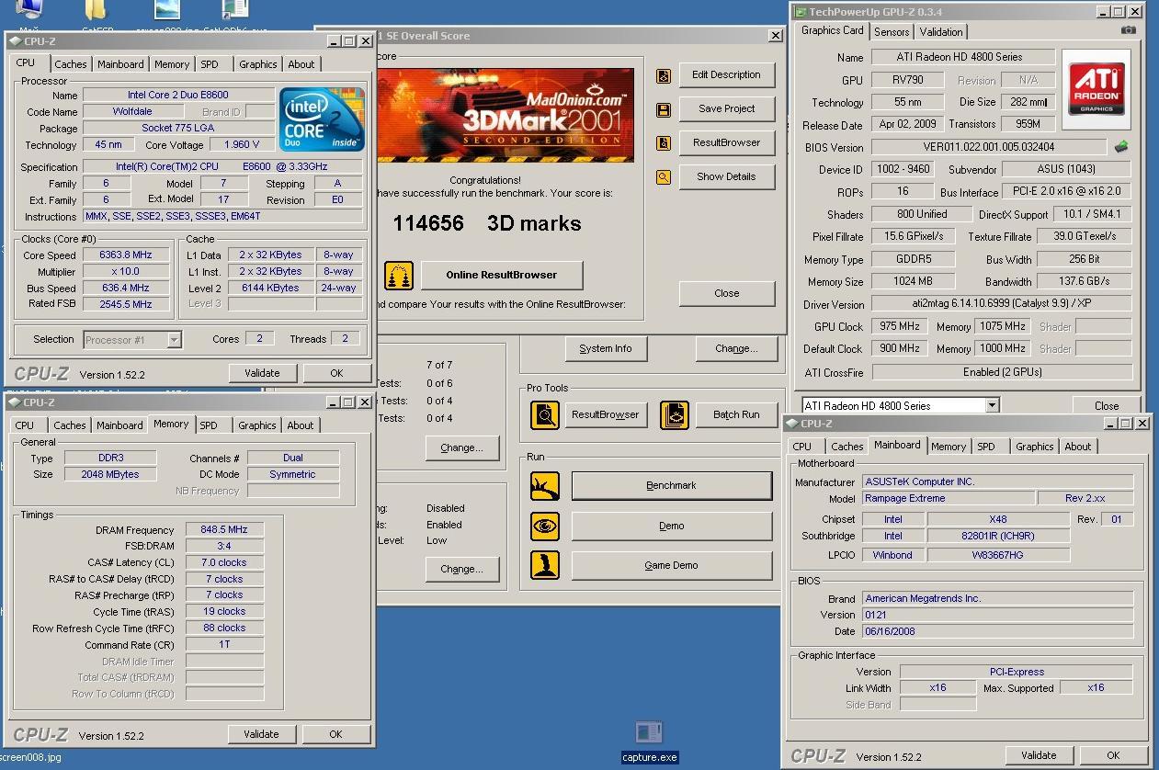This screenshot has height=770, width=1159.
Task: Click the Show Details magnifier icon
Action: (664, 177)
